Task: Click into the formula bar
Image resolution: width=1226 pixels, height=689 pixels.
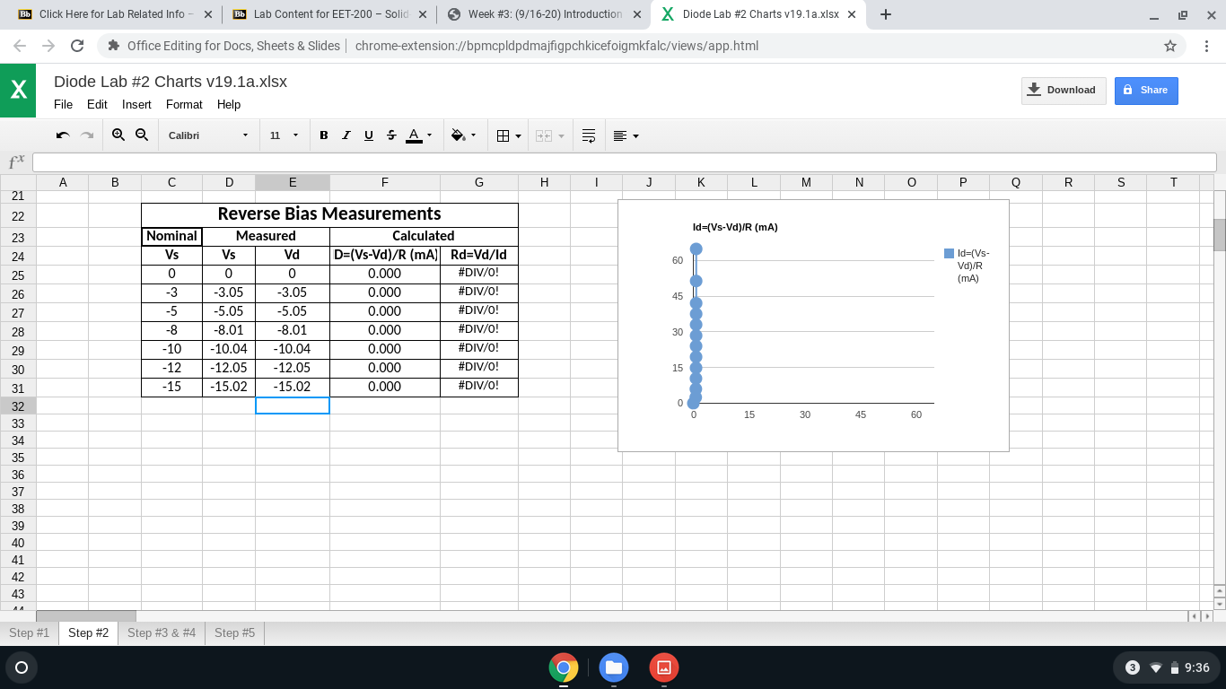Action: (624, 162)
